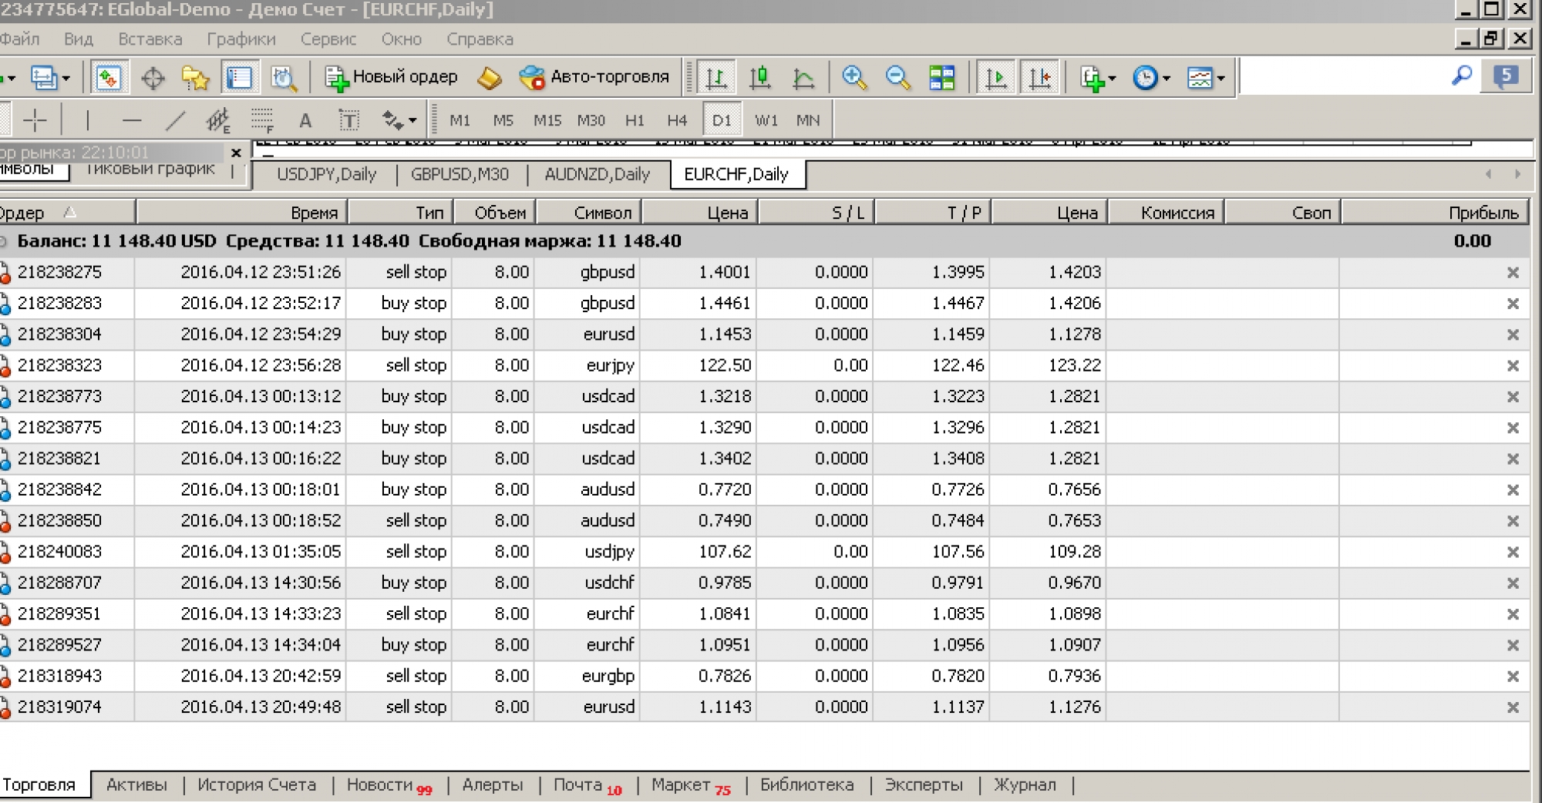Zoom in on the chart
This screenshot has width=1542, height=803.
point(853,78)
